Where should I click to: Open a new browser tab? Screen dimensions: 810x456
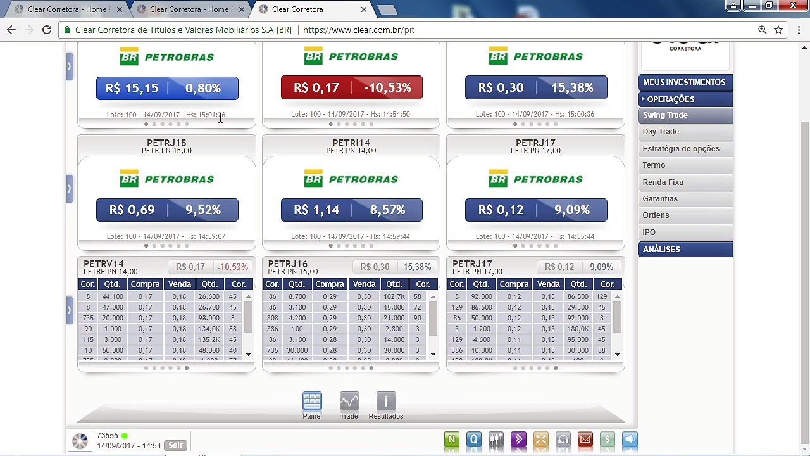click(387, 9)
